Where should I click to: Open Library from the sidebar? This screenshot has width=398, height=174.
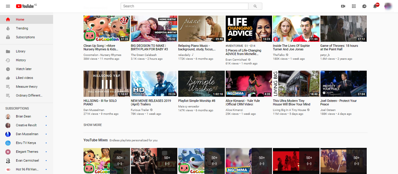click(x=27, y=51)
